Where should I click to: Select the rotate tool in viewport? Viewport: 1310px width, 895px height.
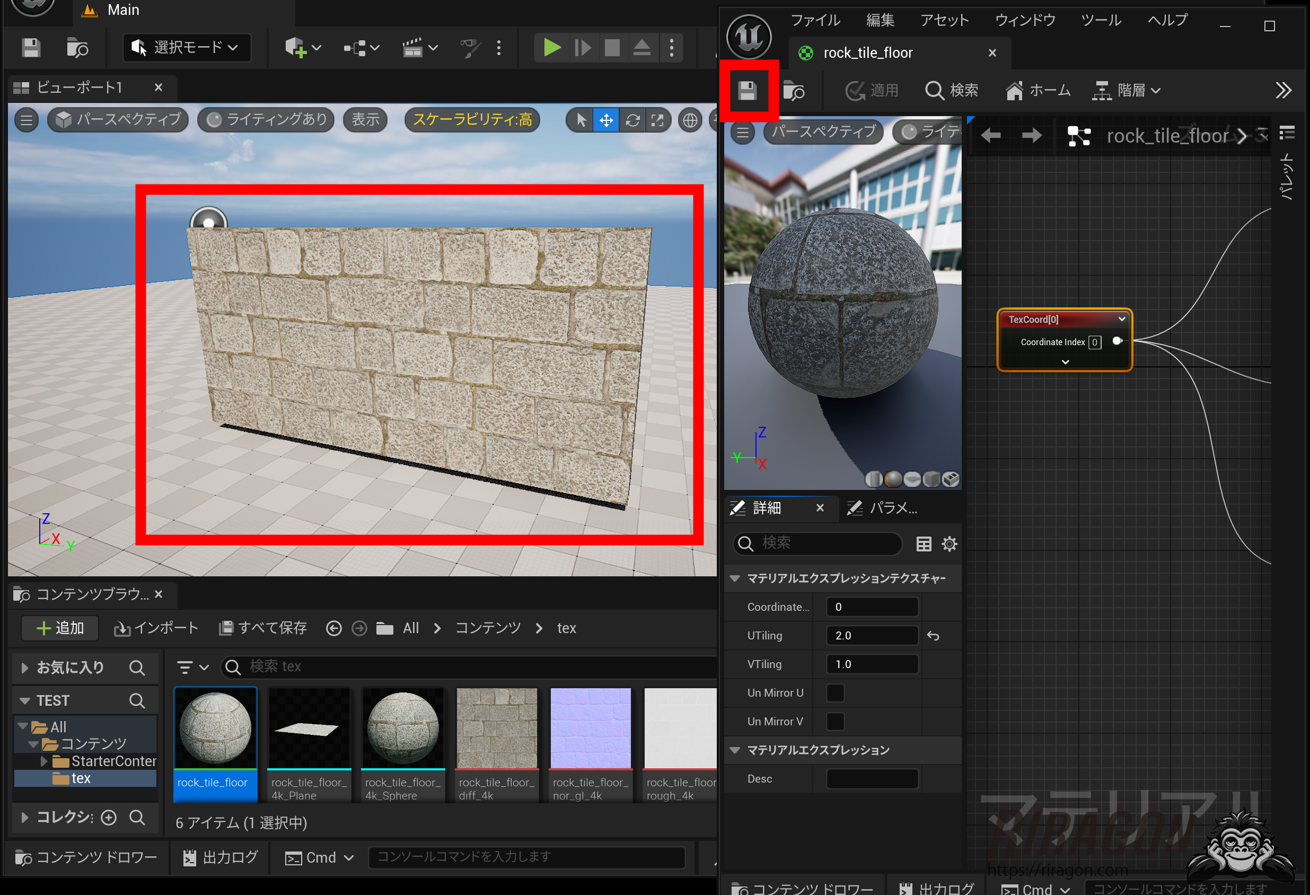click(632, 120)
